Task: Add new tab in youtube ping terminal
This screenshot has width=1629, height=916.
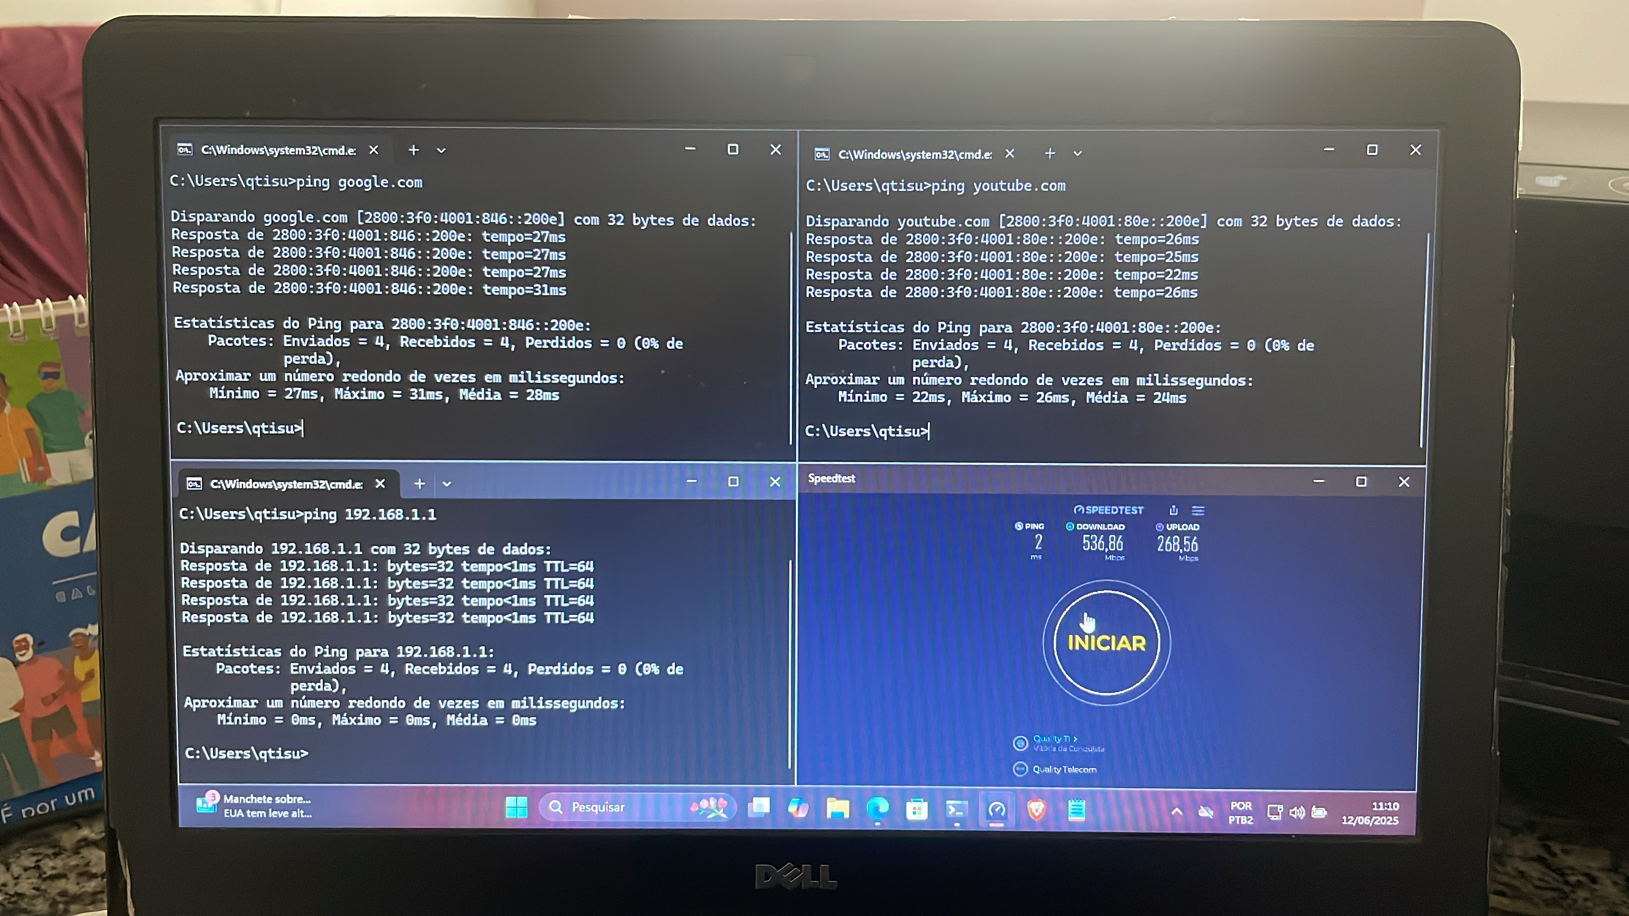Action: click(1050, 154)
